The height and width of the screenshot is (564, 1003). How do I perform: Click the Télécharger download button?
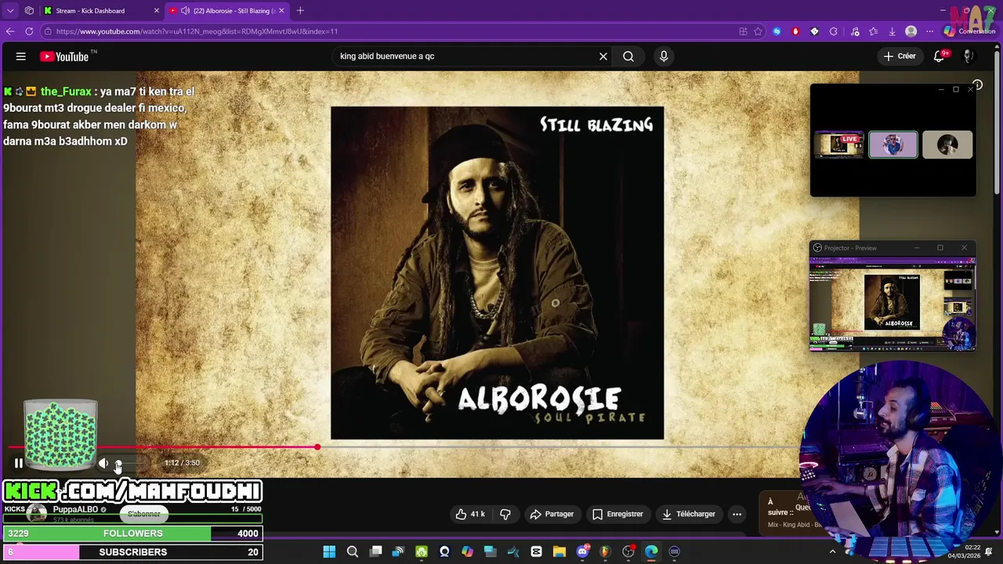click(689, 514)
